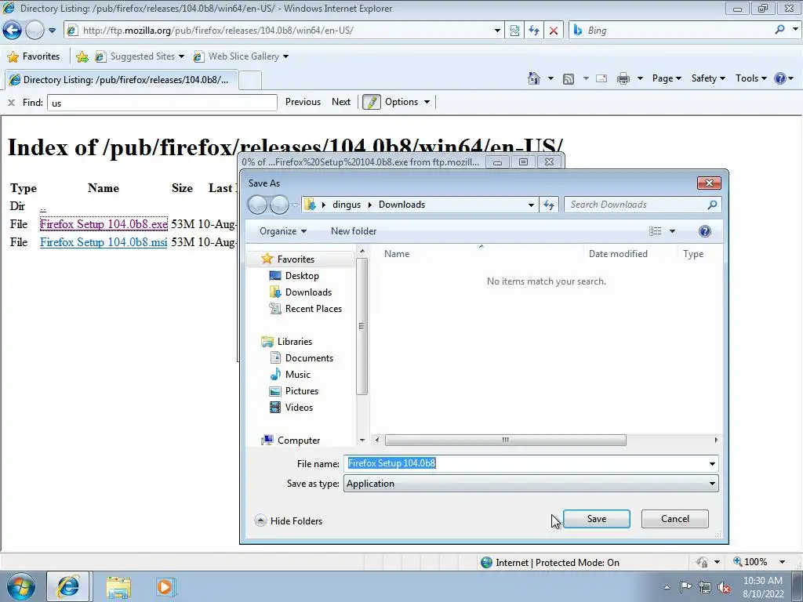Click the Search Downloads magnifier icon
This screenshot has height=602, width=803.
pos(712,205)
